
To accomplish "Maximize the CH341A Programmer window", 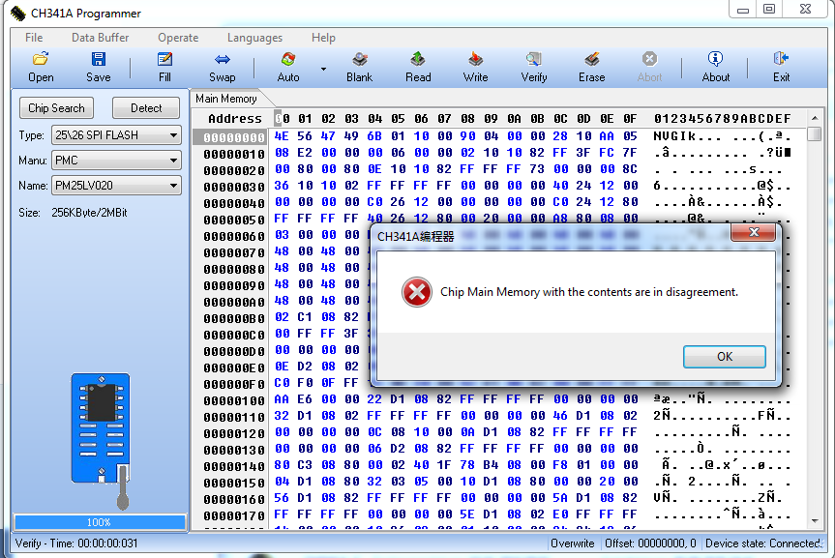I will click(x=769, y=9).
